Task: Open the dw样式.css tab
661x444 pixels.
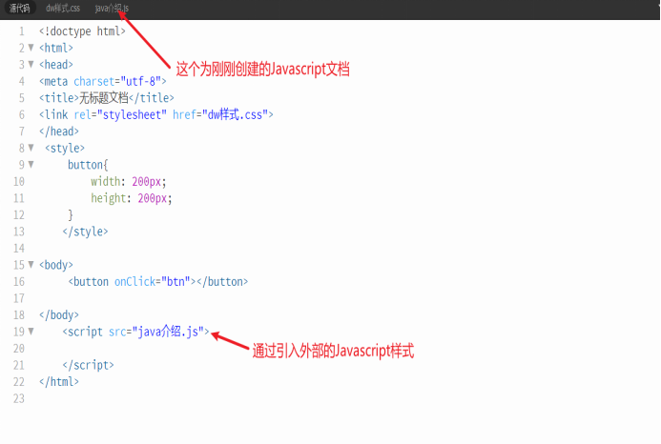Action: [63, 8]
